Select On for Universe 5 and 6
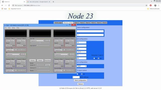Screen dimensions: 161x90 pos(94,58)
